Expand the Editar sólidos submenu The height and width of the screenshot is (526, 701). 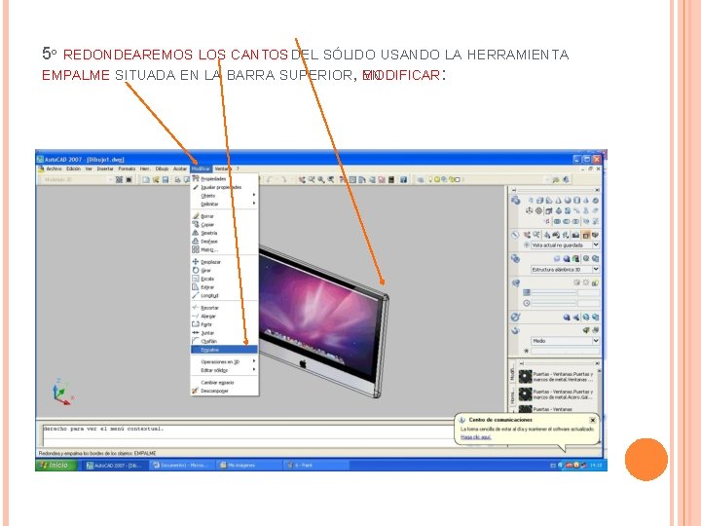point(224,370)
